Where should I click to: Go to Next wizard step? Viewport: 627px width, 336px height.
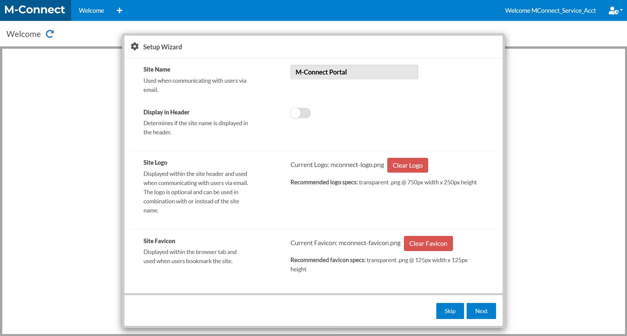click(481, 311)
